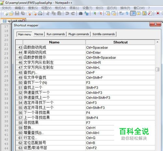Viewport: 163px width, 151px height.
Task: Select the Main menu tab
Action: point(24,34)
